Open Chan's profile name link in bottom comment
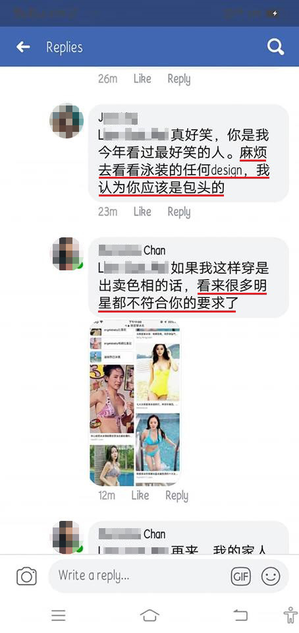Viewport: 299px width, 633px height. point(132,534)
